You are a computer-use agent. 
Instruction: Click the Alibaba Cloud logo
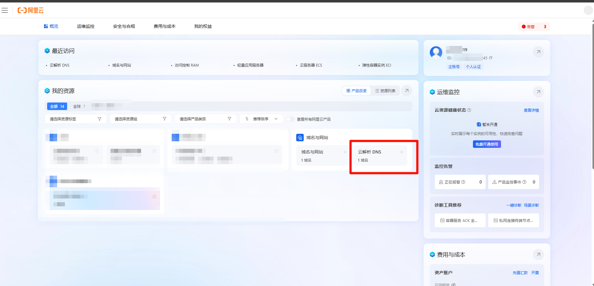(31, 11)
